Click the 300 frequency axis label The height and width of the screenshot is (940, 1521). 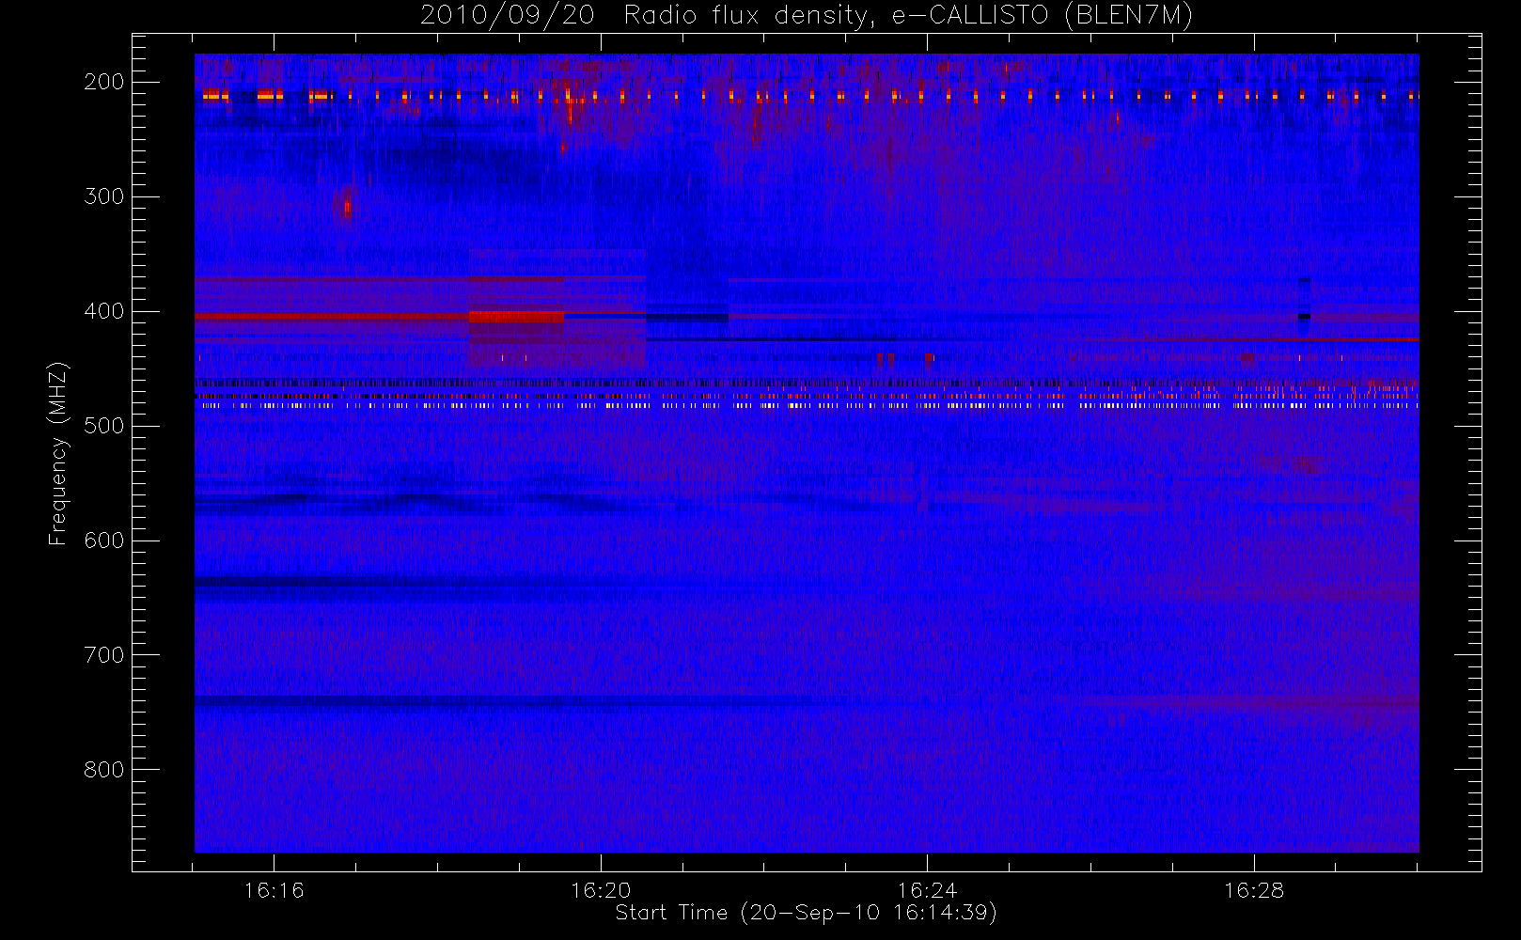click(x=104, y=196)
